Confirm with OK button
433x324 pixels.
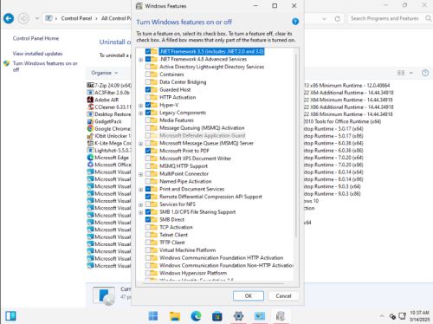[249, 296]
